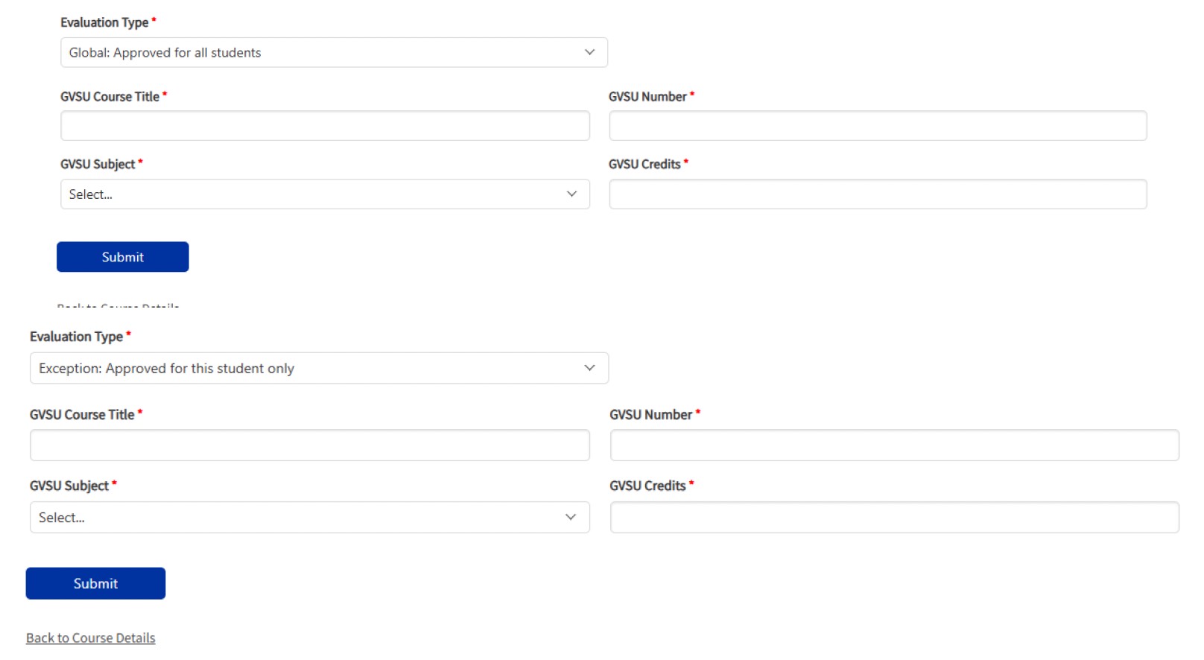Screen dimensions: 1204x660
Task: Click 'Evaluation Type' label above the Exception dropdown
Action: tap(76, 337)
